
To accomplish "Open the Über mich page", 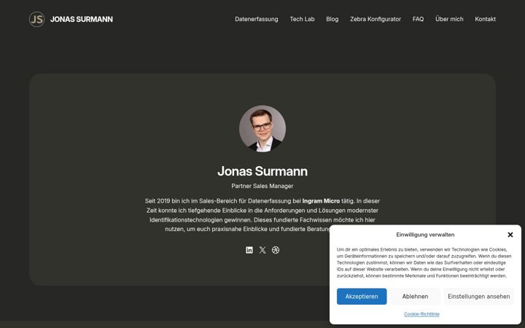I will pyautogui.click(x=449, y=19).
